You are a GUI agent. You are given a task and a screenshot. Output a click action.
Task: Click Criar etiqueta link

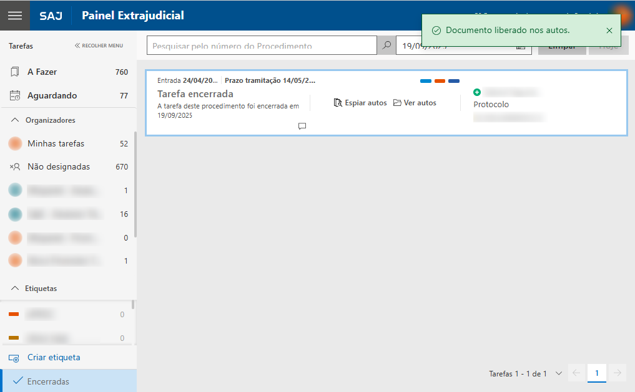pos(54,357)
